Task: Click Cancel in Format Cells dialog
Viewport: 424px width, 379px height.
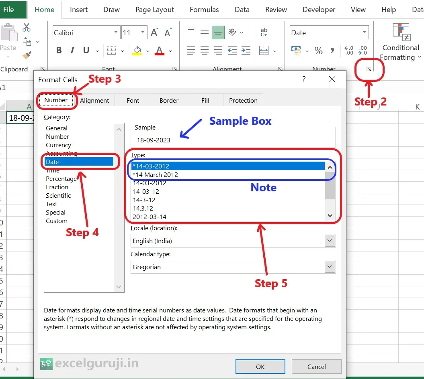Action: point(316,367)
